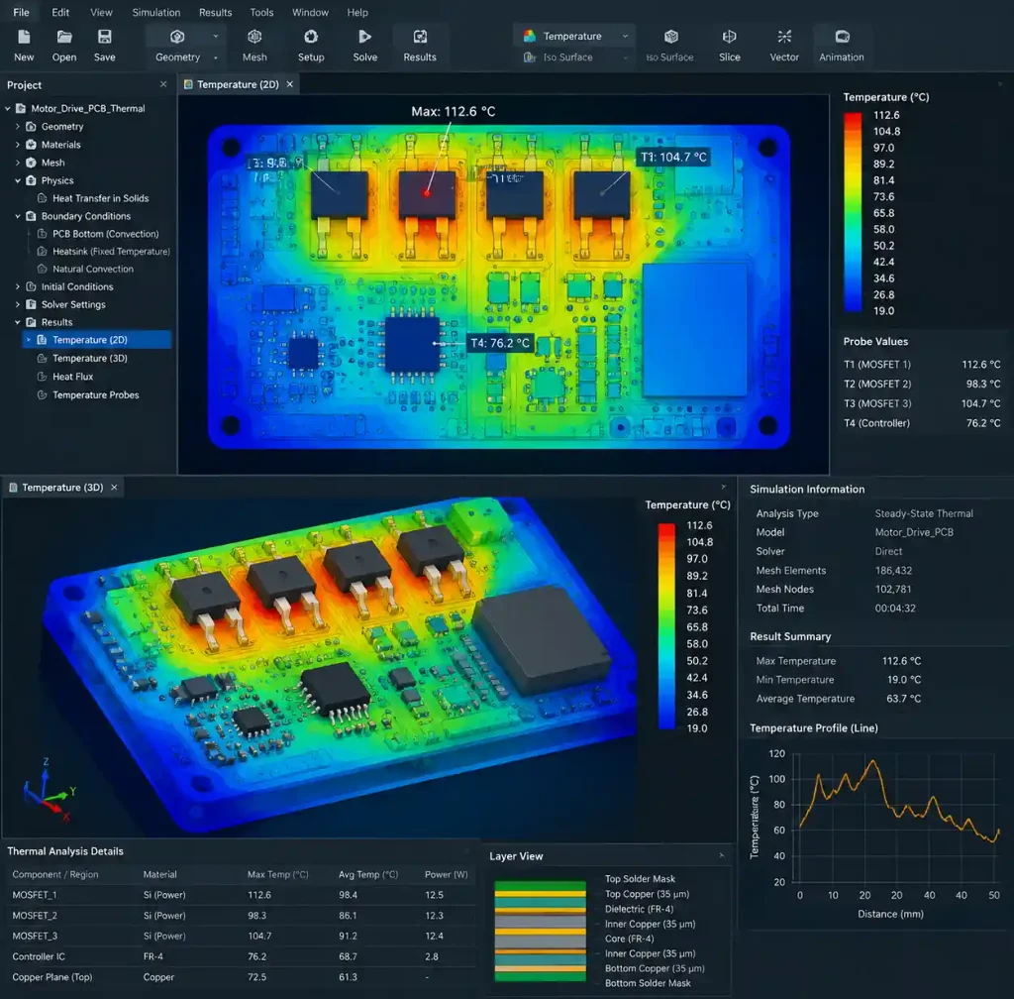Open a project with the Open icon

64,37
